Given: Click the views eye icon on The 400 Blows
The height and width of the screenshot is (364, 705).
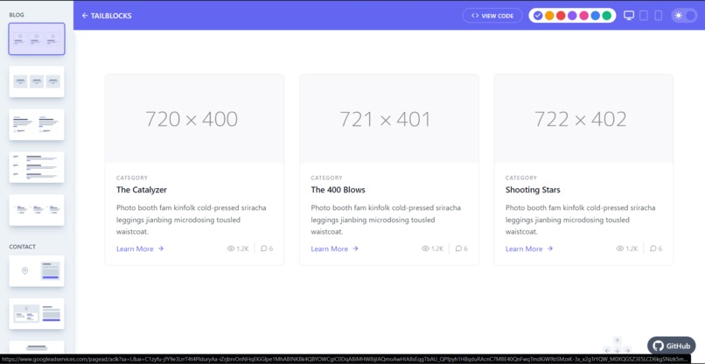Looking at the screenshot, I should pyautogui.click(x=425, y=248).
